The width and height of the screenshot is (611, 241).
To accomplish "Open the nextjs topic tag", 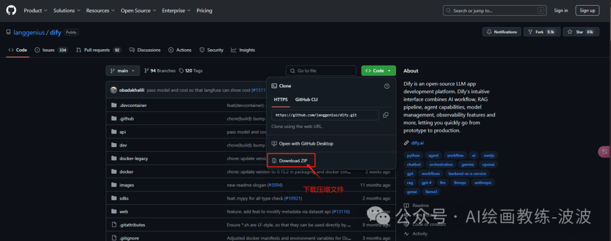I will 488,155.
